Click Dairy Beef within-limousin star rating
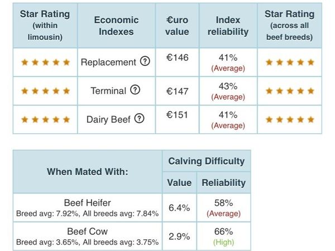The width and height of the screenshot is (335, 251). (46, 119)
